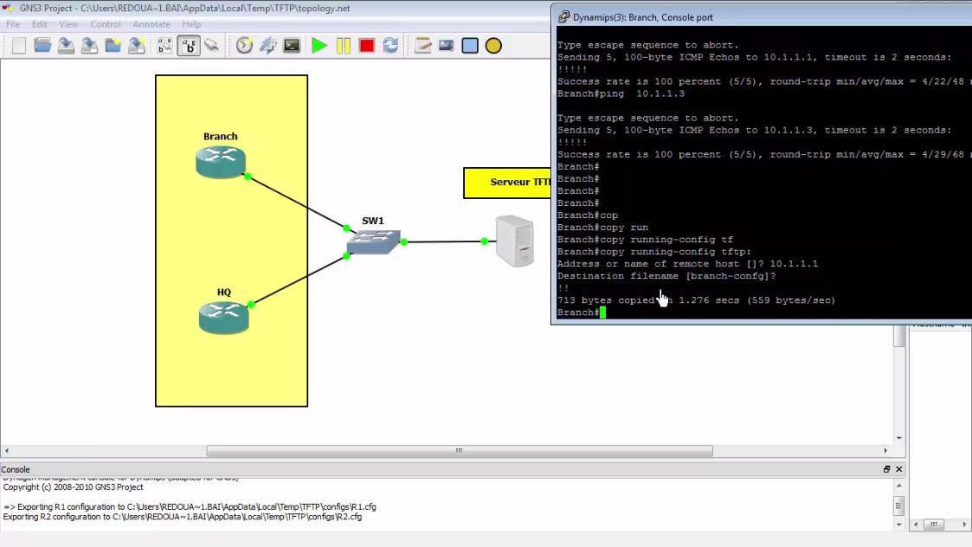This screenshot has width=972, height=547.
Task: Click the '713 bytes copied' terminal line
Action: point(696,300)
